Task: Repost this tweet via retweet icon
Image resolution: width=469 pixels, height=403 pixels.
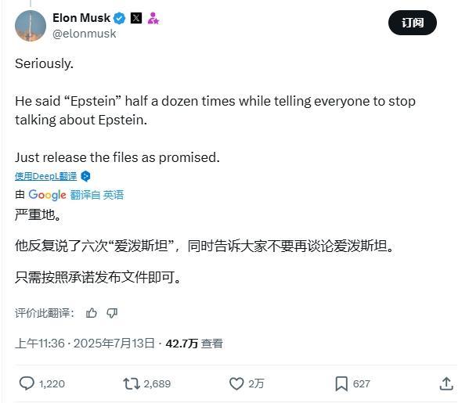Action: tap(132, 383)
